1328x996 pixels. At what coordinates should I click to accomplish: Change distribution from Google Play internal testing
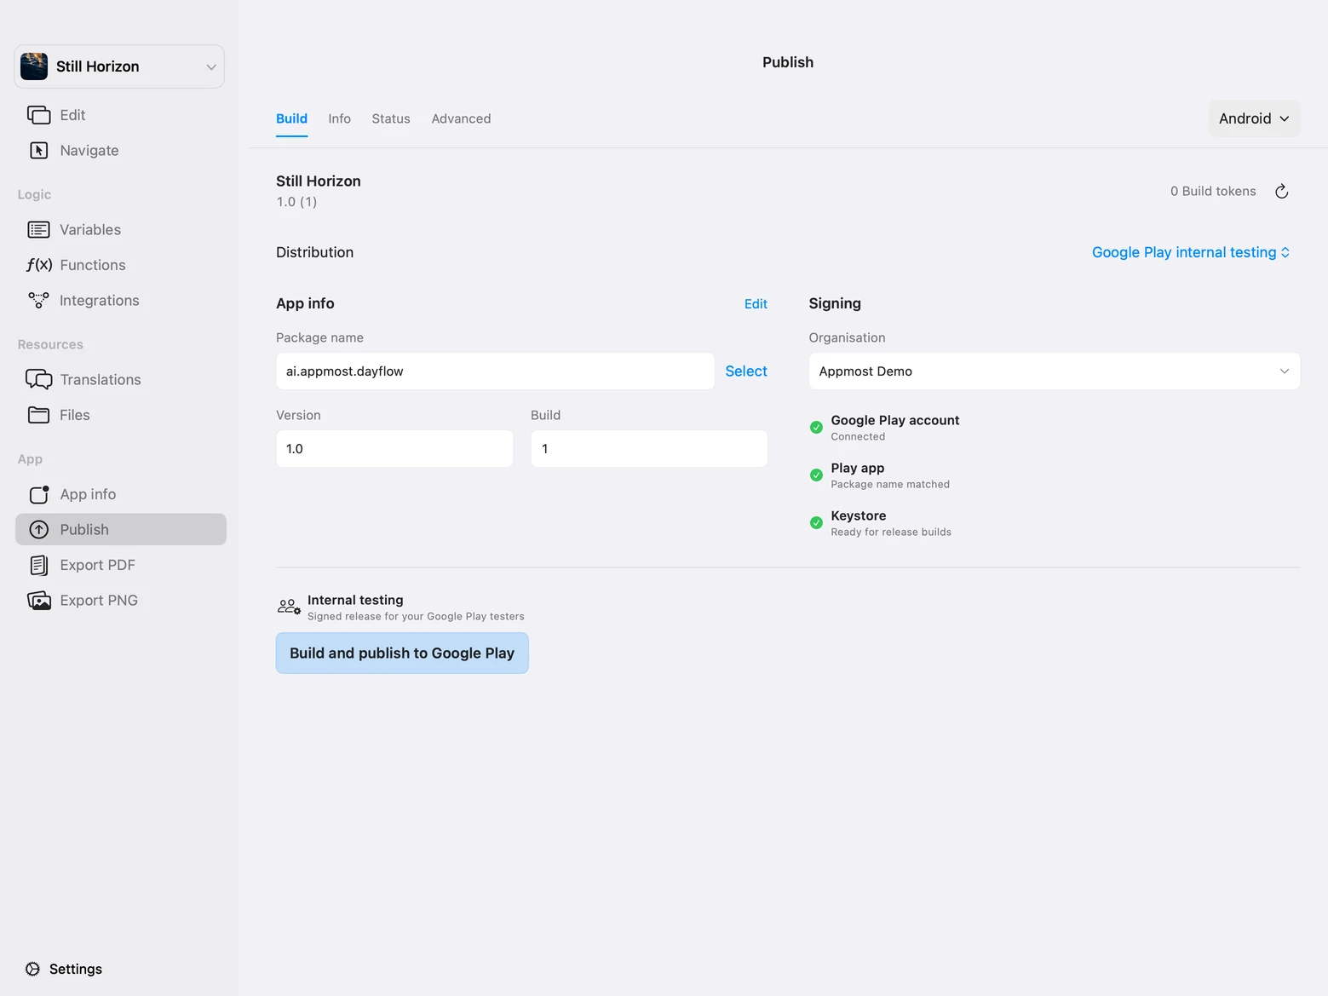click(1191, 252)
